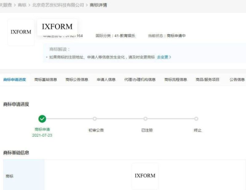Open the 商品/服务项目 tab

[x=208, y=80]
